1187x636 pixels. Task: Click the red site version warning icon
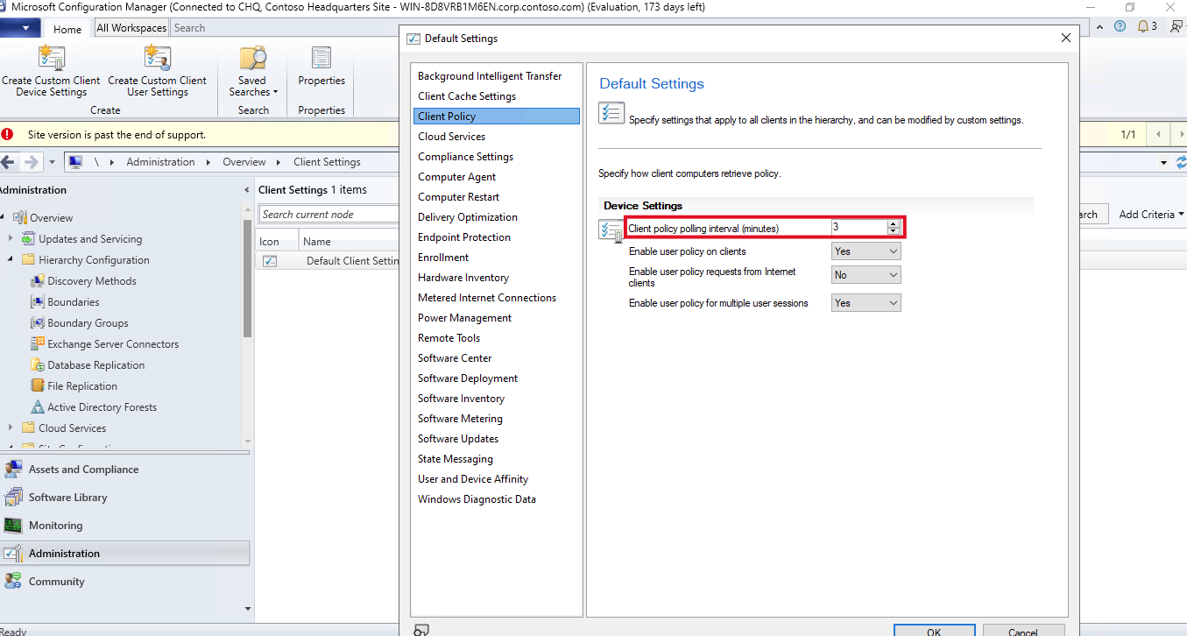point(8,135)
